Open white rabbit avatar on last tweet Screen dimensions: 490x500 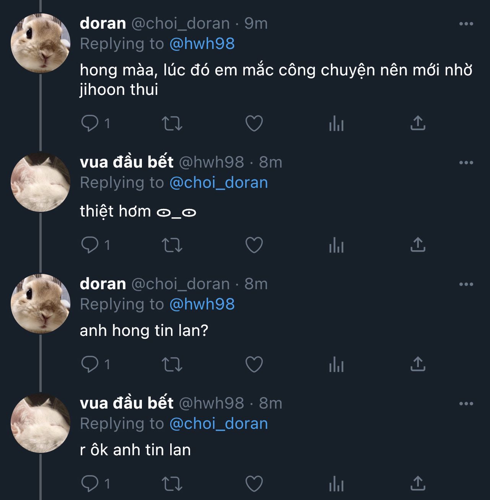pyautogui.click(x=41, y=423)
